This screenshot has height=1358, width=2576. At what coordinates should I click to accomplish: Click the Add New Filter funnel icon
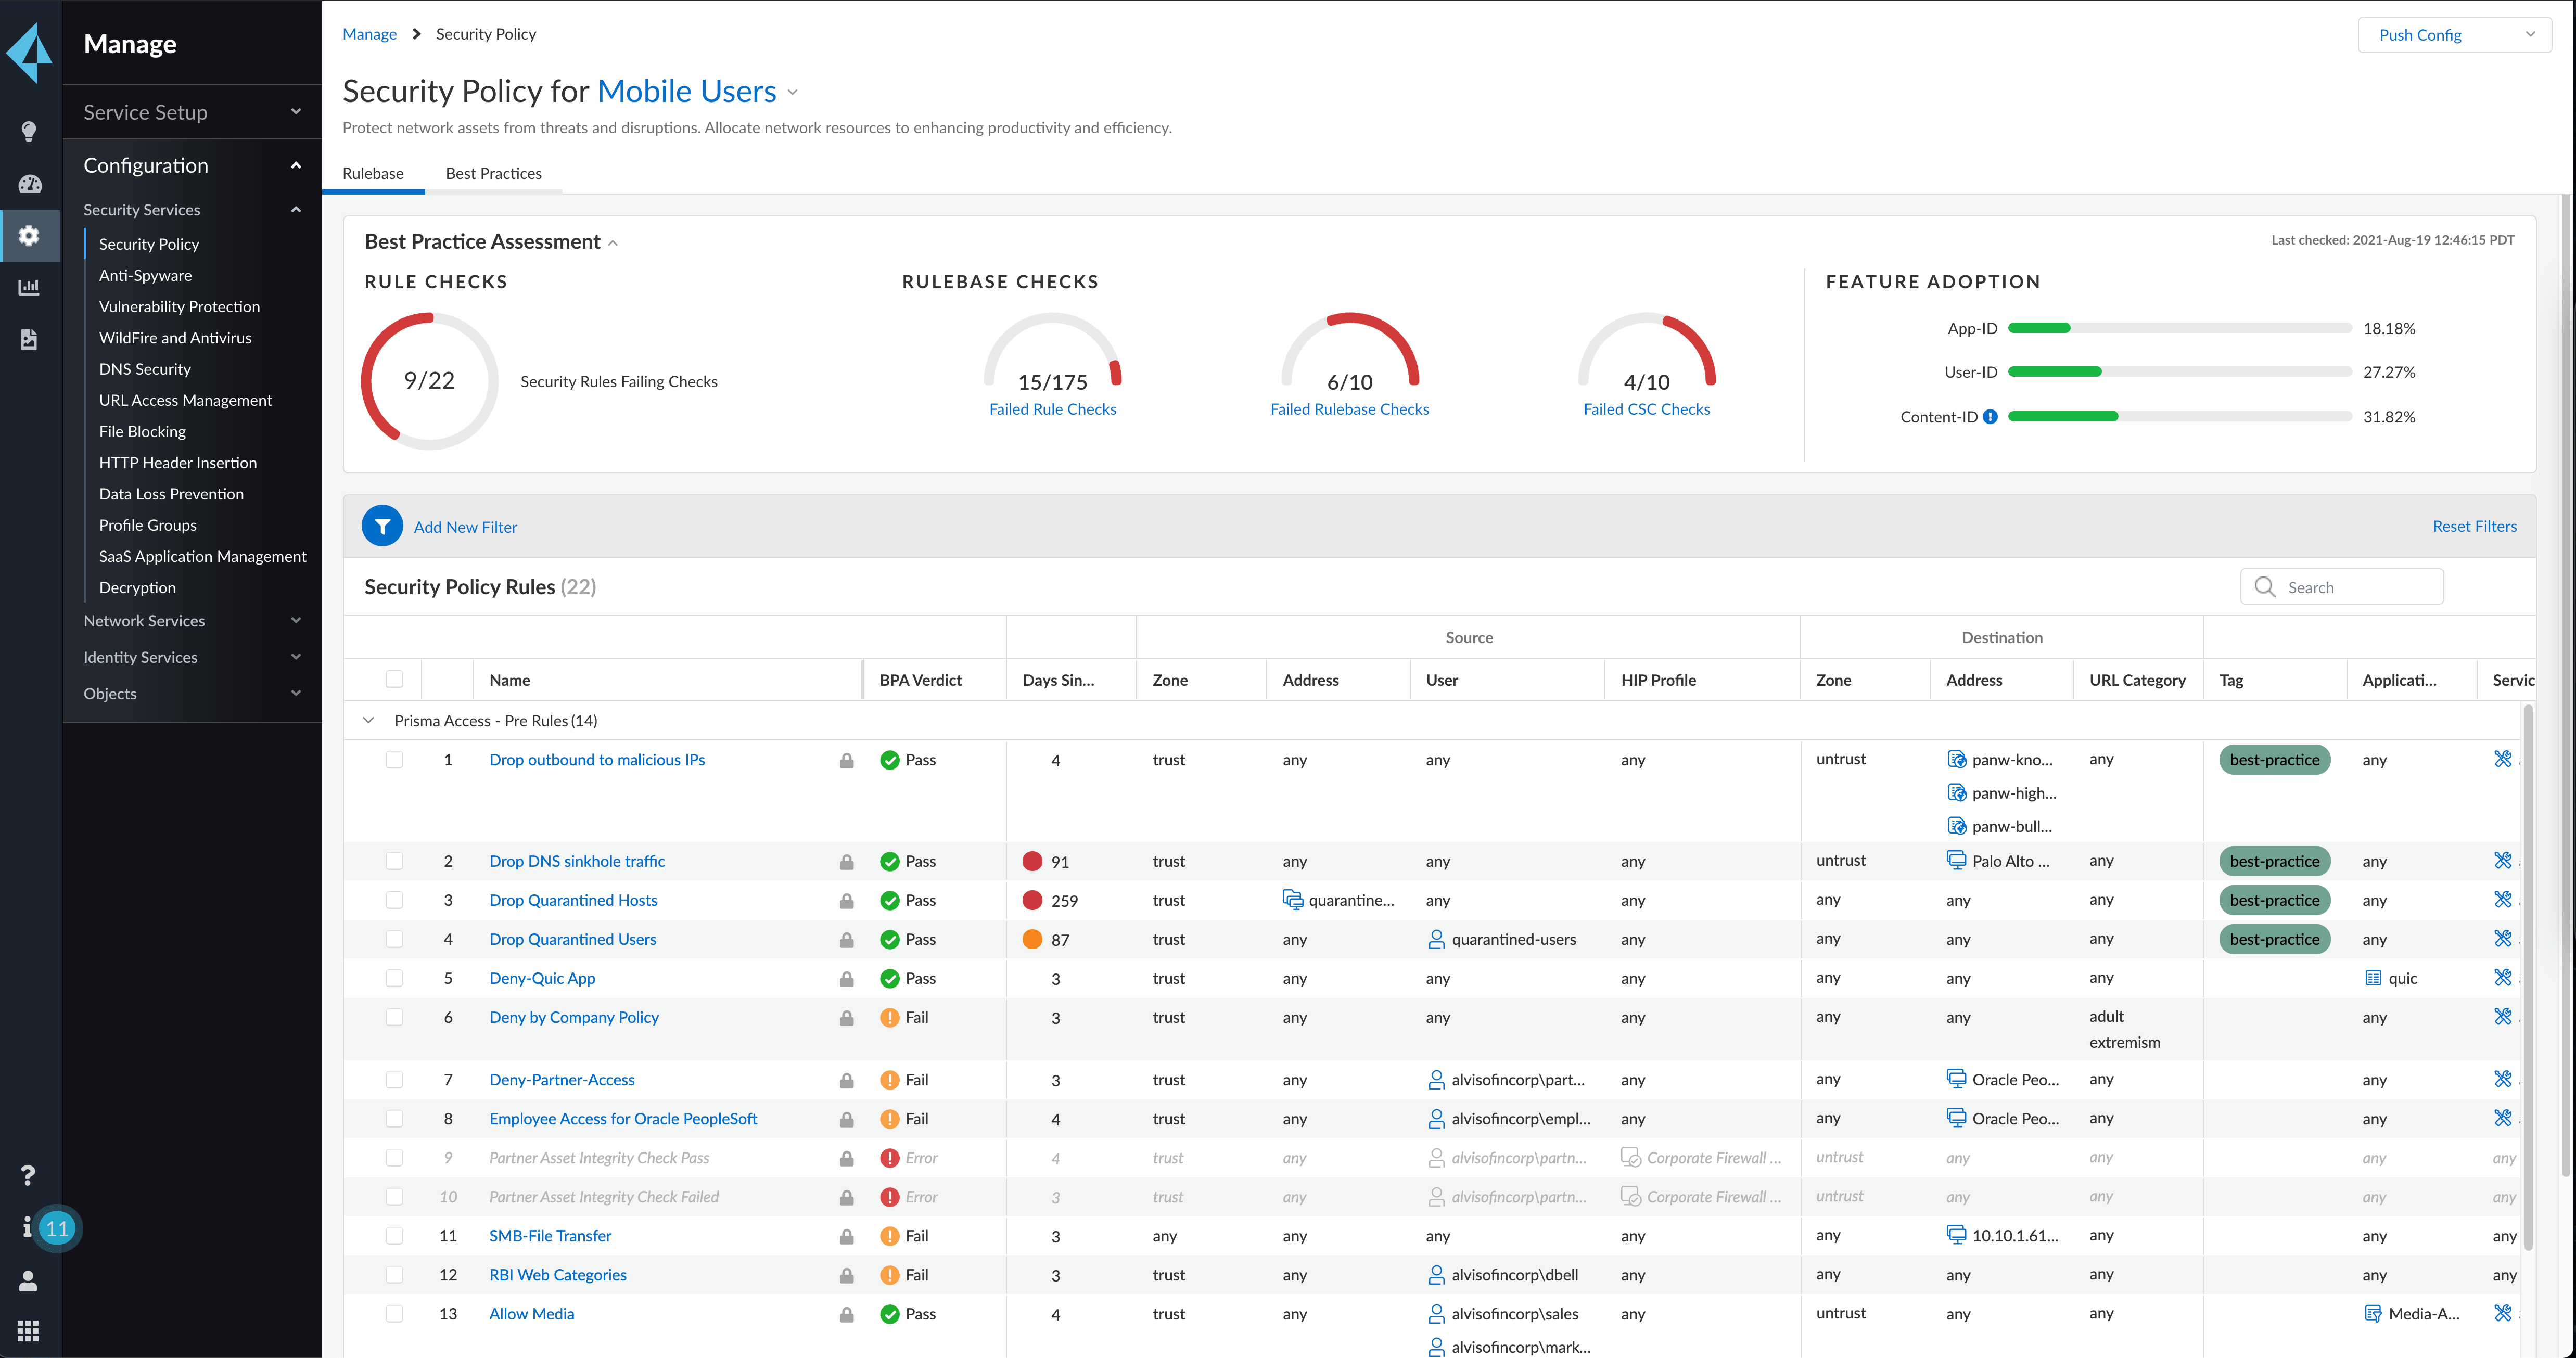pyautogui.click(x=382, y=525)
